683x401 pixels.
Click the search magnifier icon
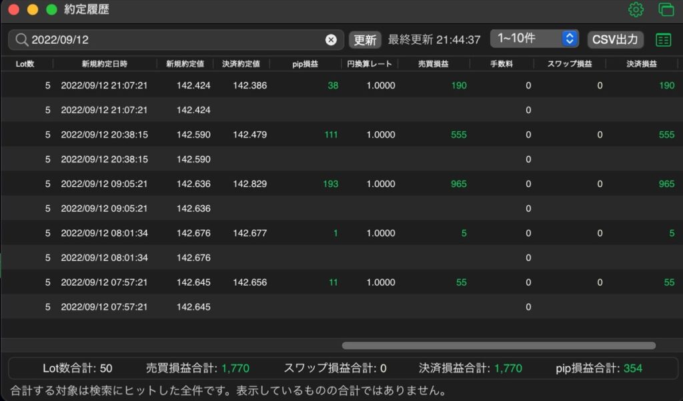click(21, 39)
